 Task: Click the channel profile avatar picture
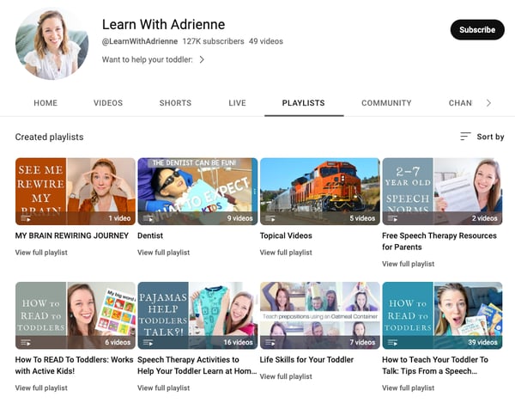pos(51,44)
